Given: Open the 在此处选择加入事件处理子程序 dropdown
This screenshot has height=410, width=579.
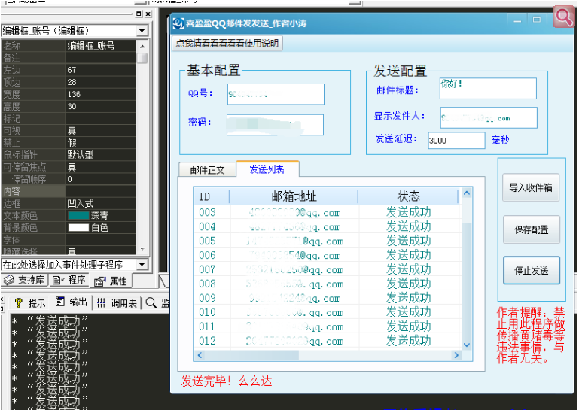Looking at the screenshot, I should click(x=142, y=265).
